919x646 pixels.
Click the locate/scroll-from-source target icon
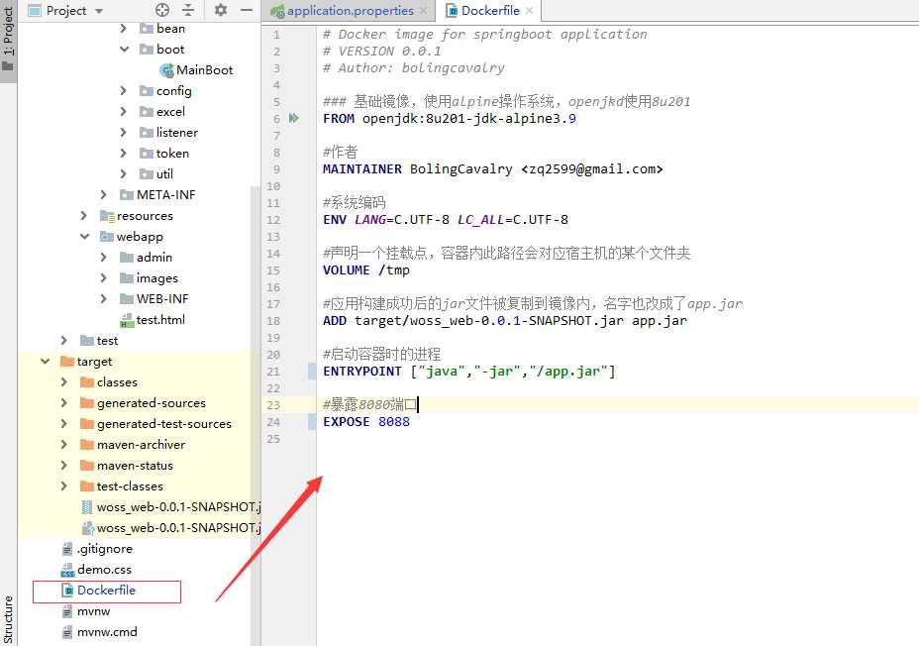[162, 10]
